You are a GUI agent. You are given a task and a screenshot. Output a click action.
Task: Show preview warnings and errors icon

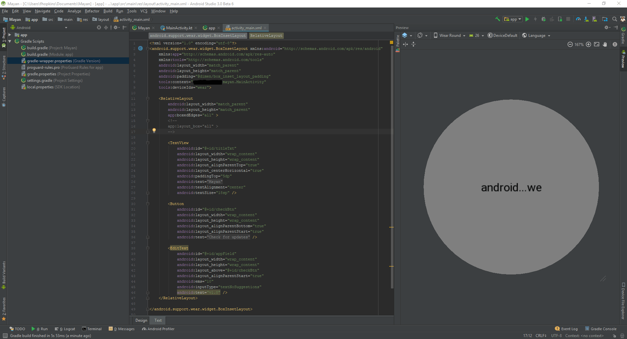[615, 44]
